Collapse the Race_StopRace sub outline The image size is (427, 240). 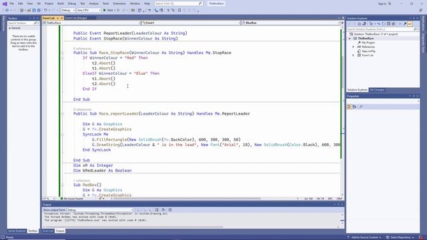63,53
